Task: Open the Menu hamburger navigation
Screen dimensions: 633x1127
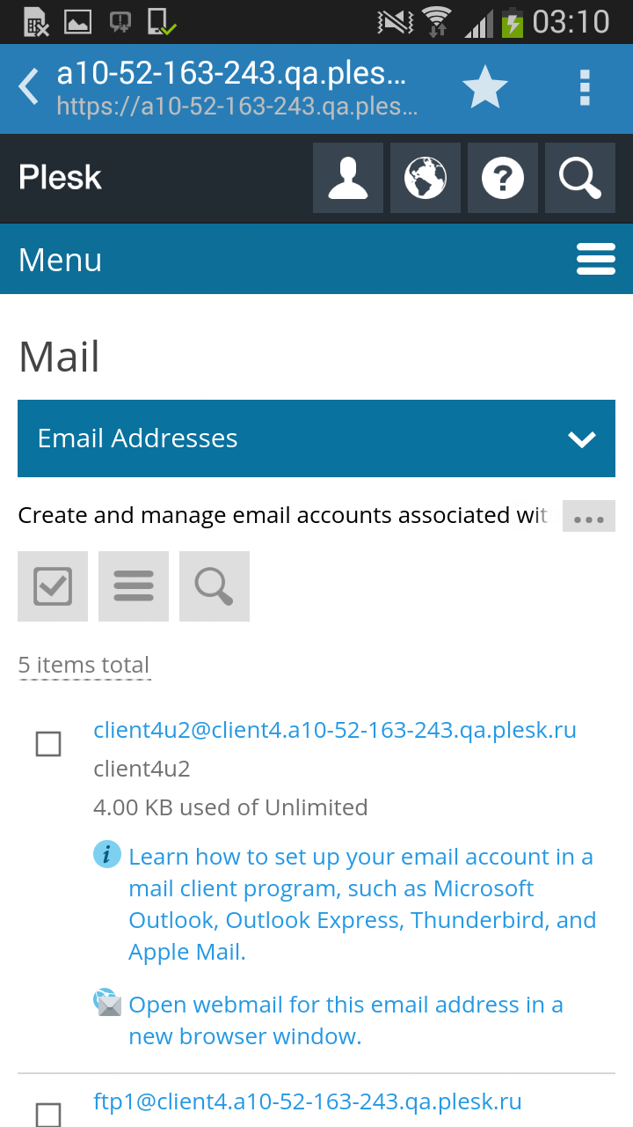Action: [595, 260]
